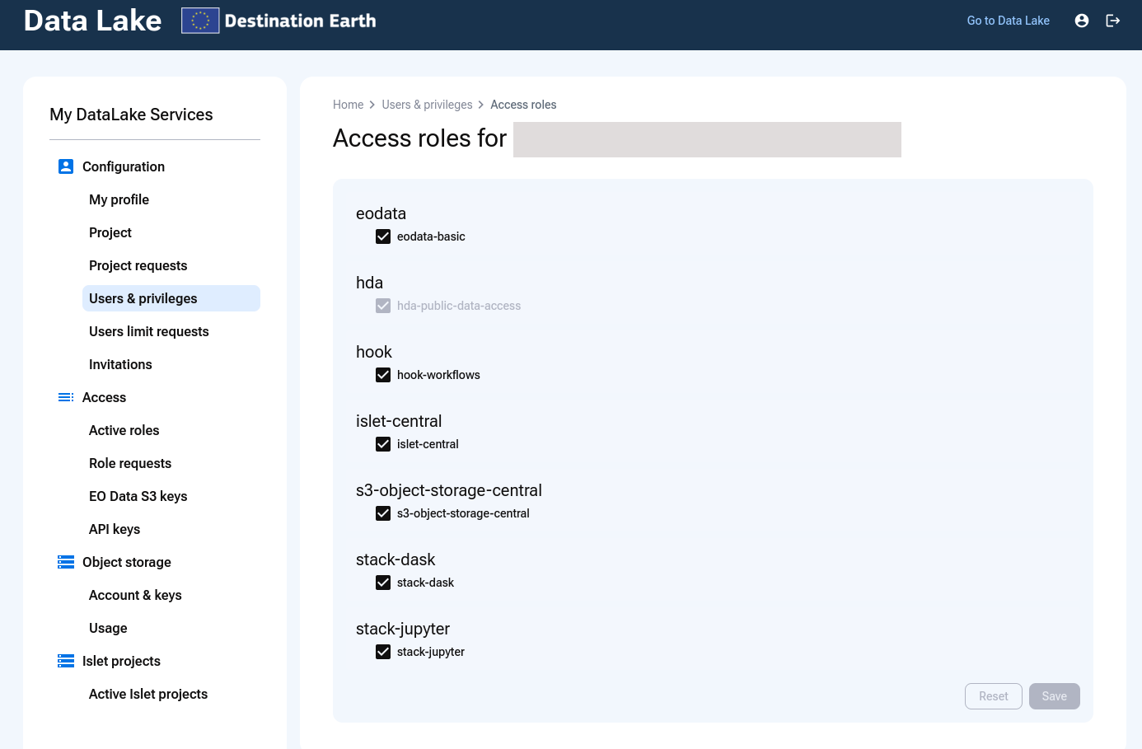
Task: Click the redacted username field
Action: pyautogui.click(x=707, y=139)
